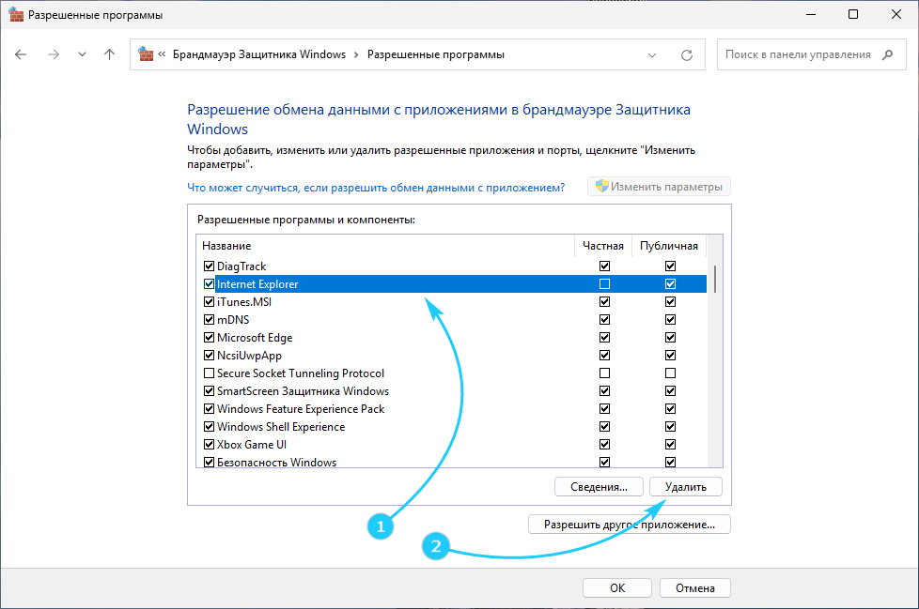Toggle the Private checkbox for iTunes.MSI

tap(604, 302)
